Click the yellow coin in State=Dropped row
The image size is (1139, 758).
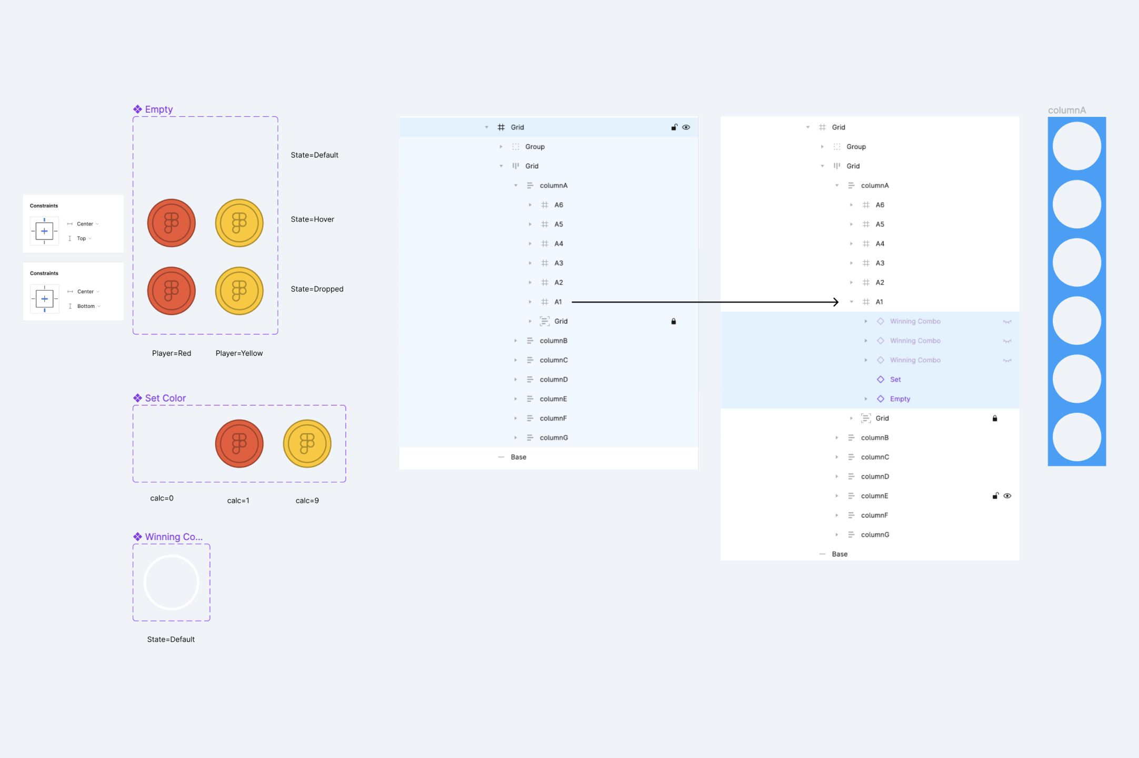click(x=239, y=291)
